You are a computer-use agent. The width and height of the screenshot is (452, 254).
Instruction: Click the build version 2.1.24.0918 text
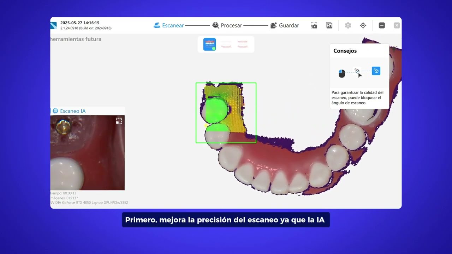coord(86,28)
